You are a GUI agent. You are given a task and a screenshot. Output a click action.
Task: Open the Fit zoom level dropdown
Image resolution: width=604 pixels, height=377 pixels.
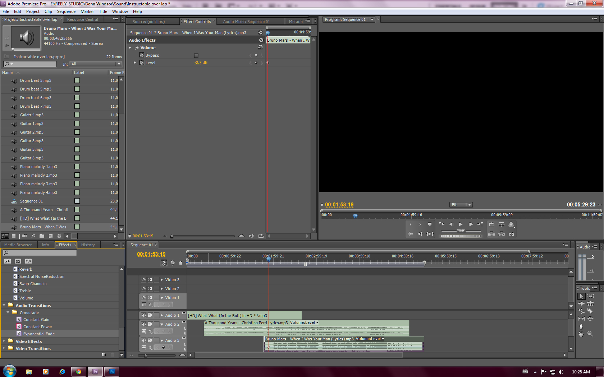[x=461, y=205]
